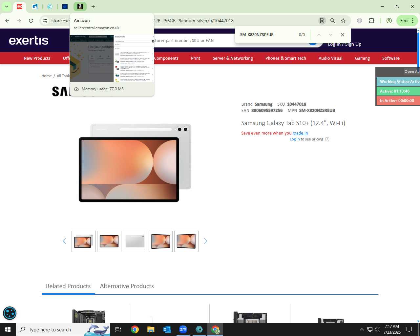420x336 pixels.
Task: Switch to the fourth browser tab with dark blue icon
Action: (x=65, y=7)
